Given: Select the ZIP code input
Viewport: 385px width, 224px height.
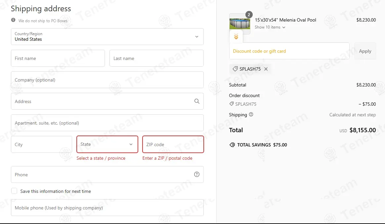Looking at the screenshot, I should tap(173, 144).
